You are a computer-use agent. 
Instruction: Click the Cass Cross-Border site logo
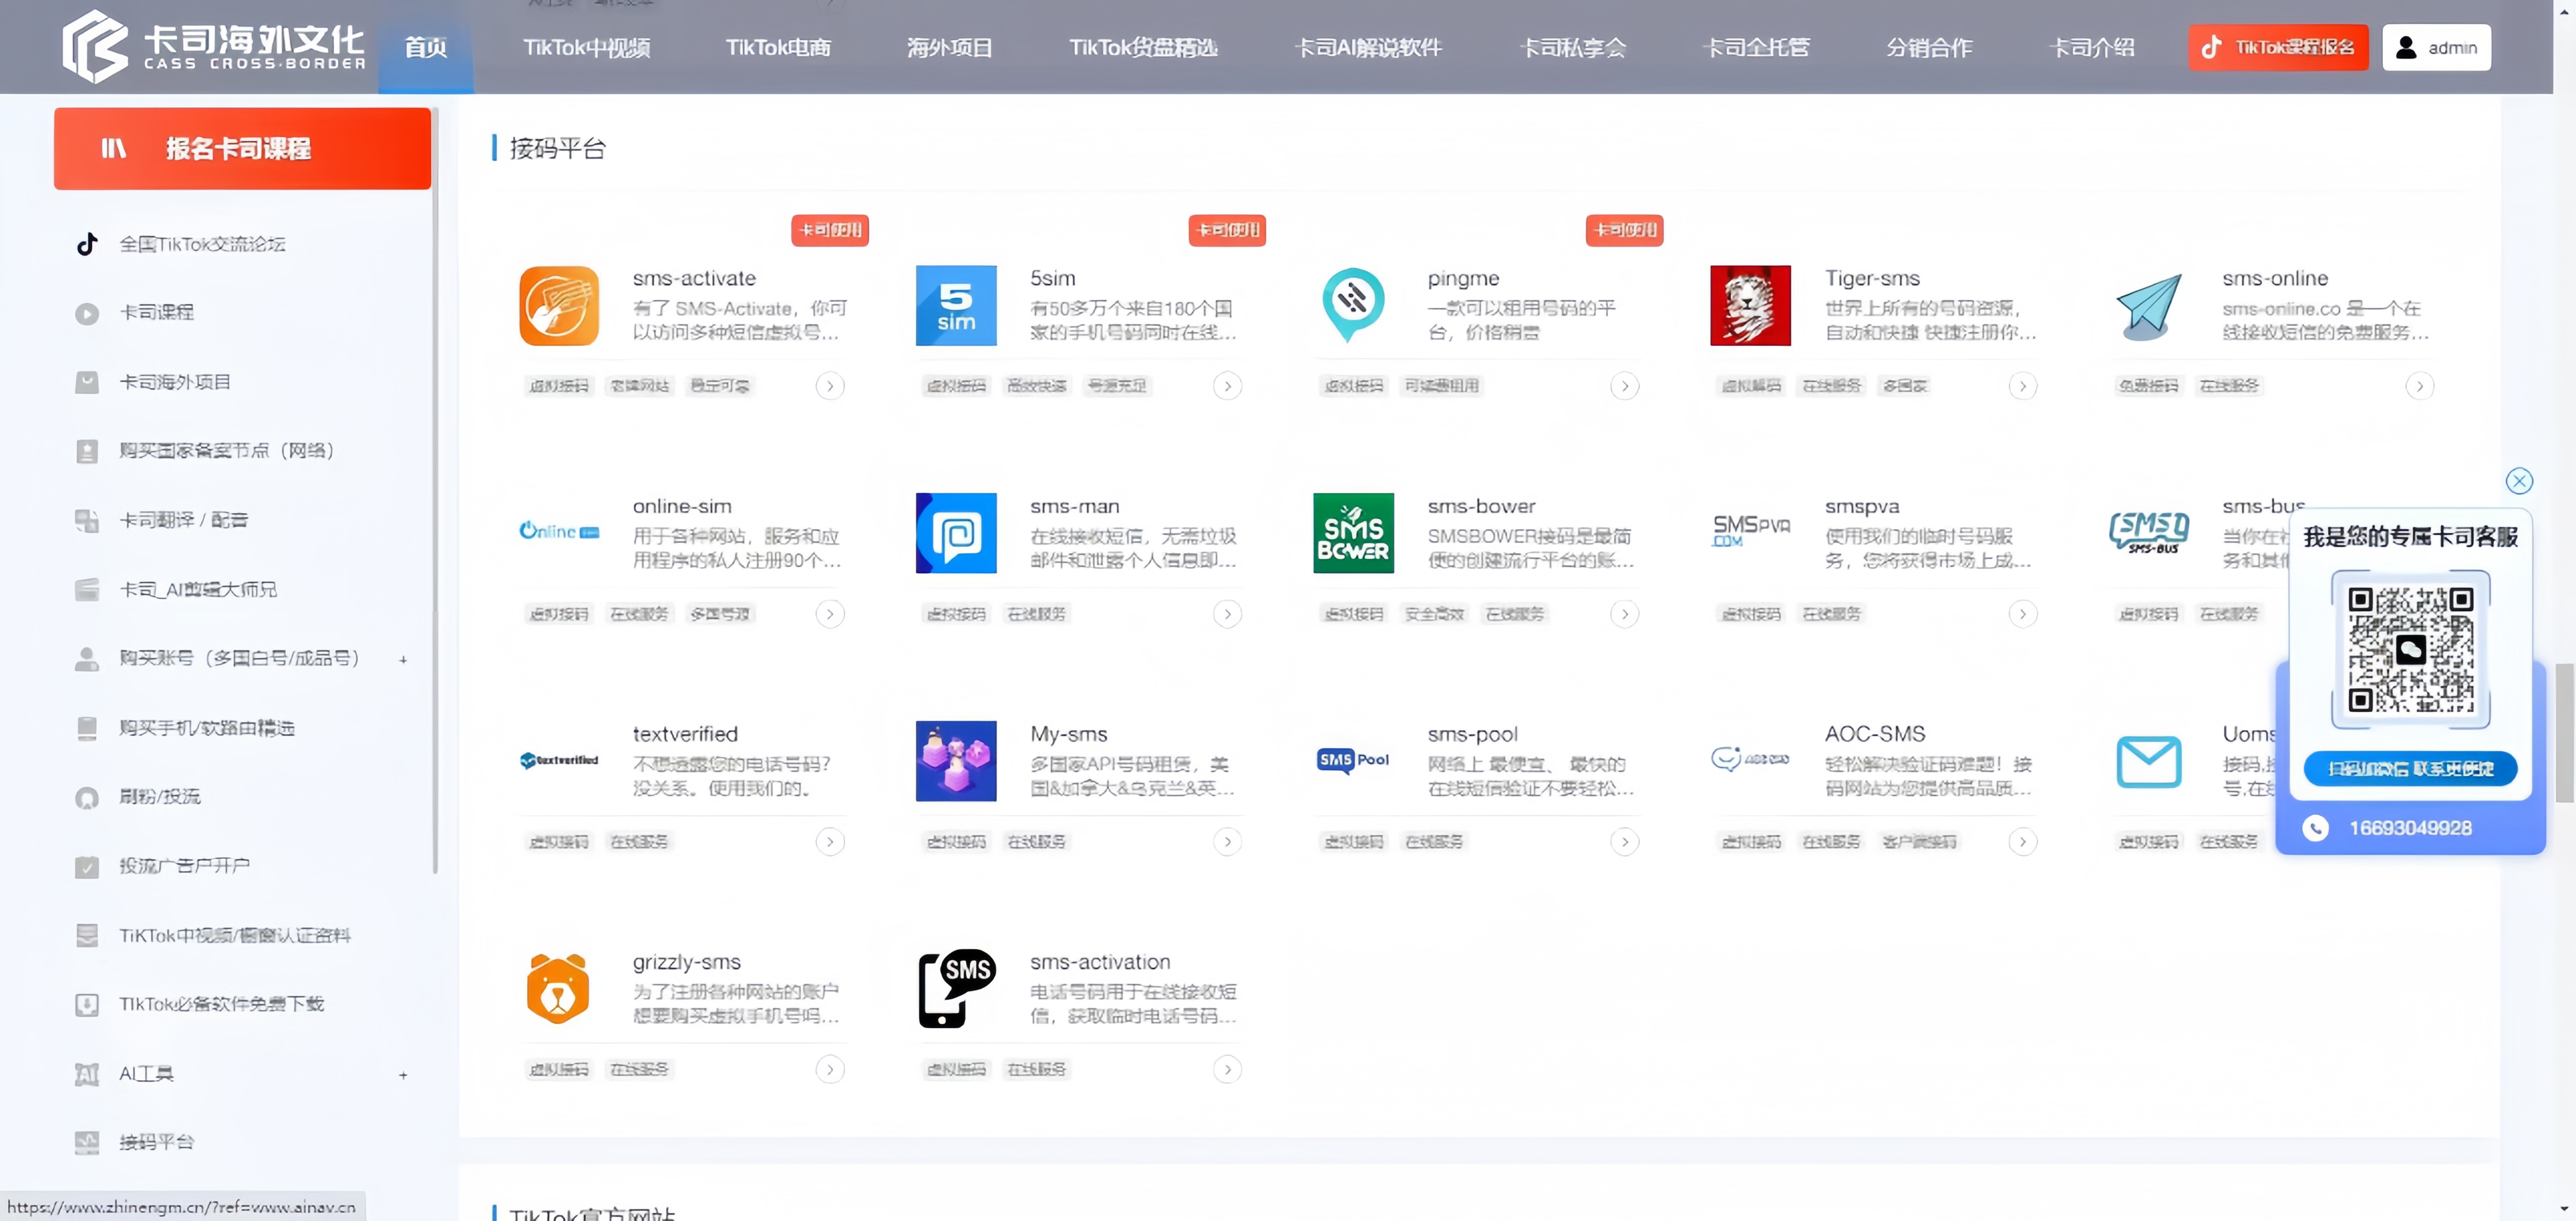(x=214, y=47)
